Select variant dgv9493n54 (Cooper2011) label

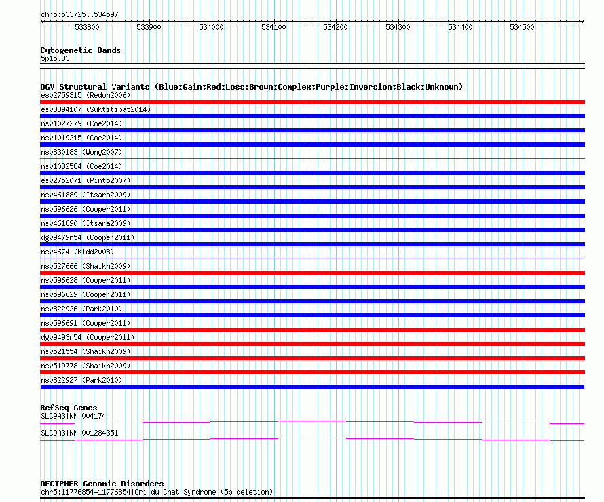coord(88,337)
